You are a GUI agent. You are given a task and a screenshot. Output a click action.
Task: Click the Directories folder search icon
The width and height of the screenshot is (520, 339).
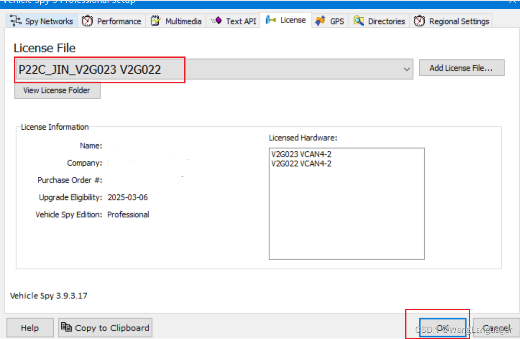pyautogui.click(x=358, y=21)
